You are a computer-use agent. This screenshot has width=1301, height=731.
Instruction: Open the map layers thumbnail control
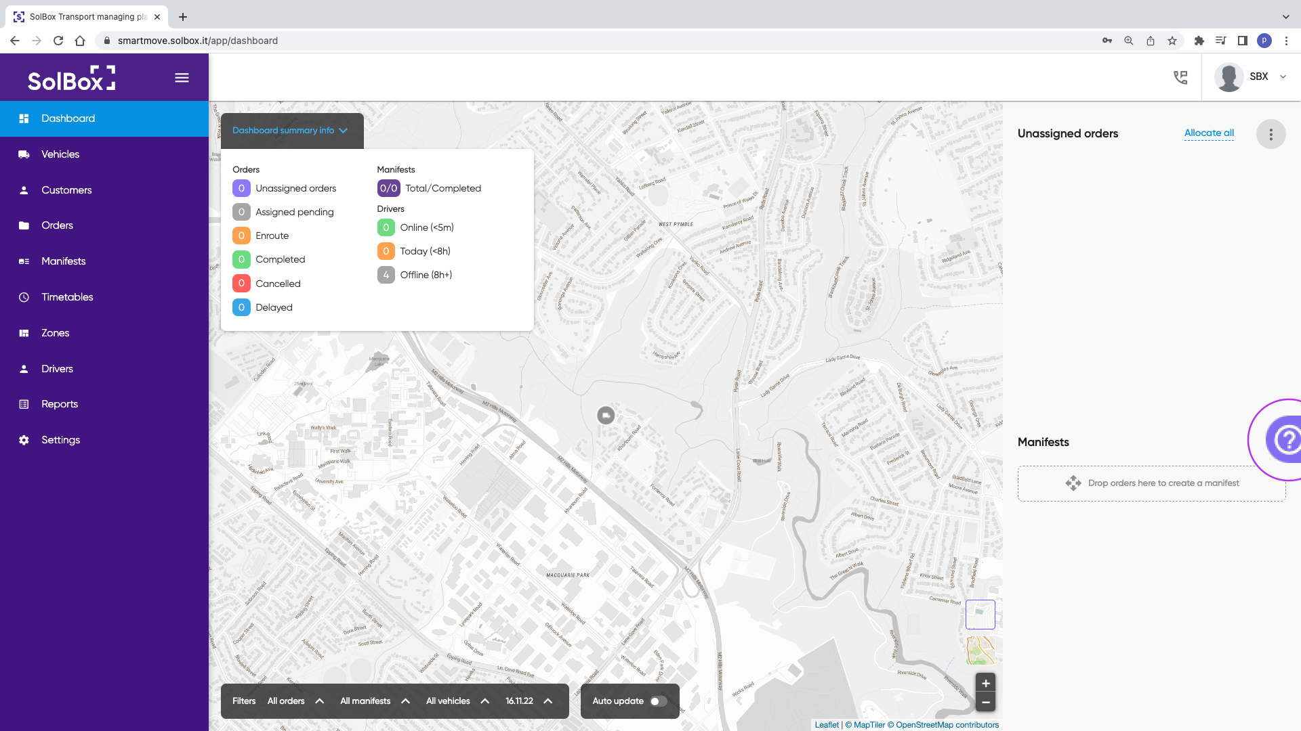tap(980, 614)
